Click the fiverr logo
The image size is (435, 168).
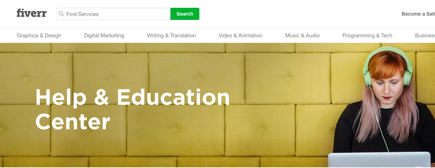pos(32,13)
